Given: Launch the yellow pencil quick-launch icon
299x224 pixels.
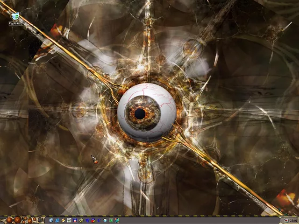Looking at the screenshot, I should click(x=63, y=220).
